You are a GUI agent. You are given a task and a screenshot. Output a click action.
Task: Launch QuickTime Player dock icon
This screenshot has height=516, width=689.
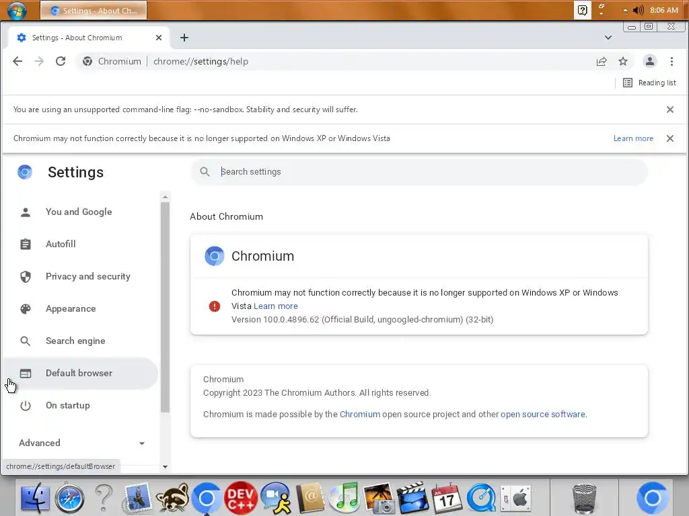pyautogui.click(x=481, y=498)
